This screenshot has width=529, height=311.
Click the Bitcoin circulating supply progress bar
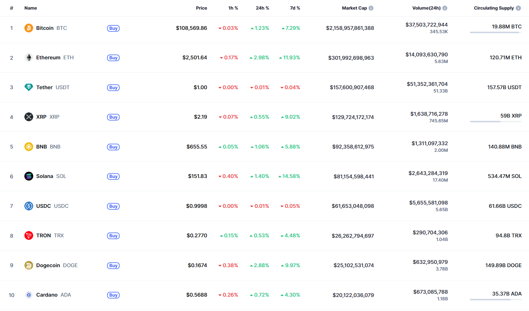point(496,33)
